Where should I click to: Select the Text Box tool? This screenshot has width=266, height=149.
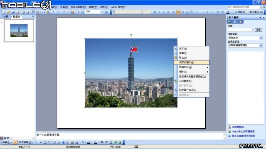(54, 142)
